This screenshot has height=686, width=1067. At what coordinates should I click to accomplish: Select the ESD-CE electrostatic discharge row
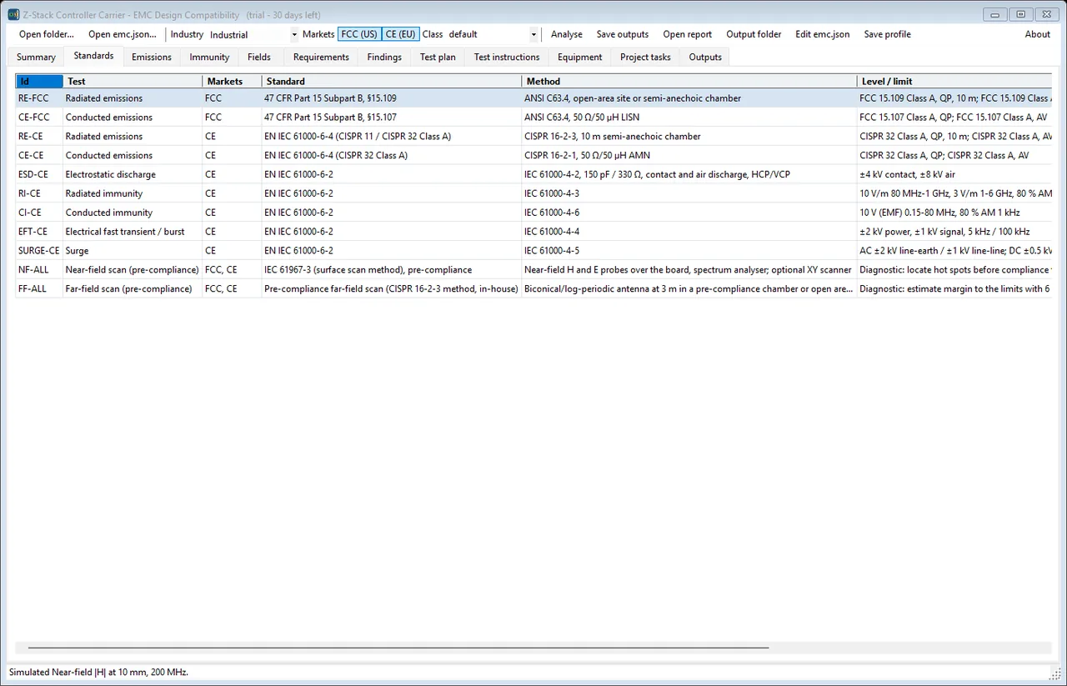pyautogui.click(x=533, y=174)
